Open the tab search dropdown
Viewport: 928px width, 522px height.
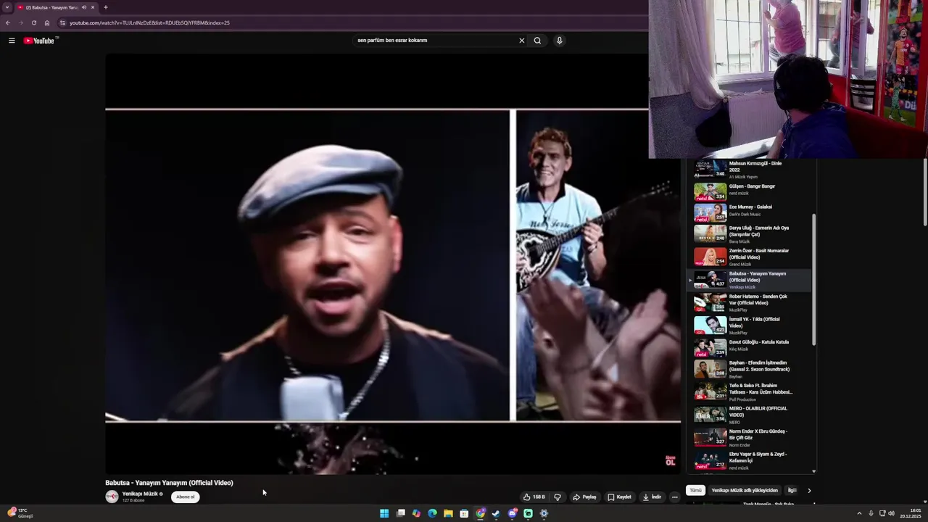[7, 7]
